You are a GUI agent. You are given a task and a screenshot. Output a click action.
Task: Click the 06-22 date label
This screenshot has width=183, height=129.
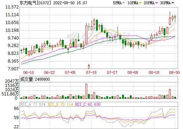point(49,72)
